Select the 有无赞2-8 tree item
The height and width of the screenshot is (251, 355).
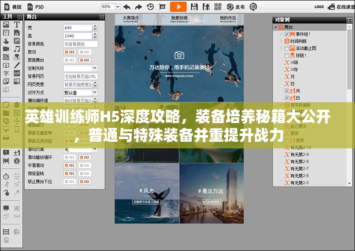(x=297, y=162)
